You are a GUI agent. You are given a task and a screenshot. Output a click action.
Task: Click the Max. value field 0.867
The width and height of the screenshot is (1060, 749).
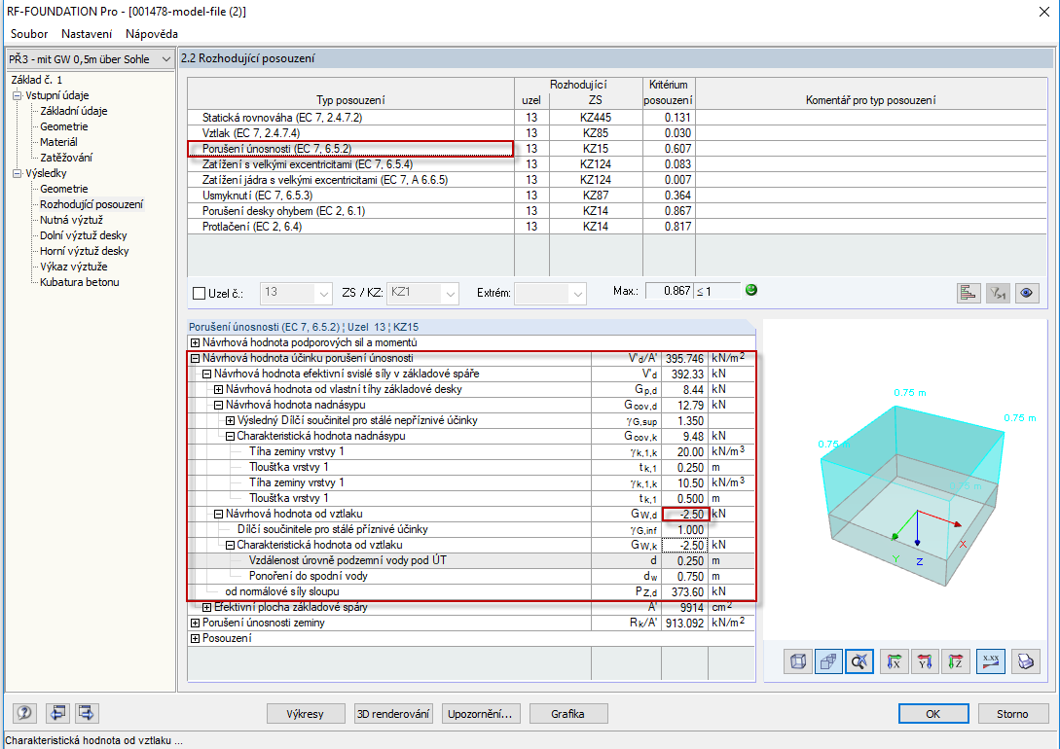point(670,291)
